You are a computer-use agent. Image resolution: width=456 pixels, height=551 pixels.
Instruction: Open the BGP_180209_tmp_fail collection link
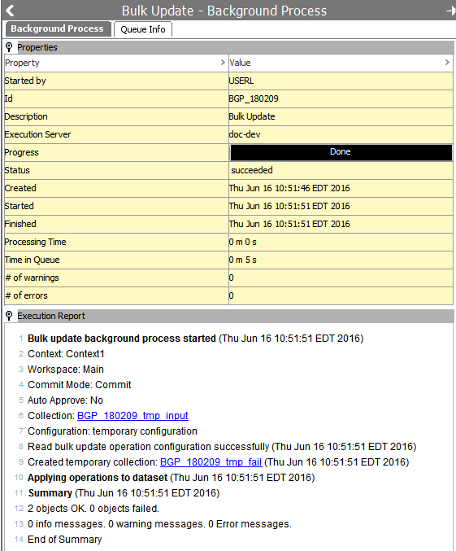(211, 462)
